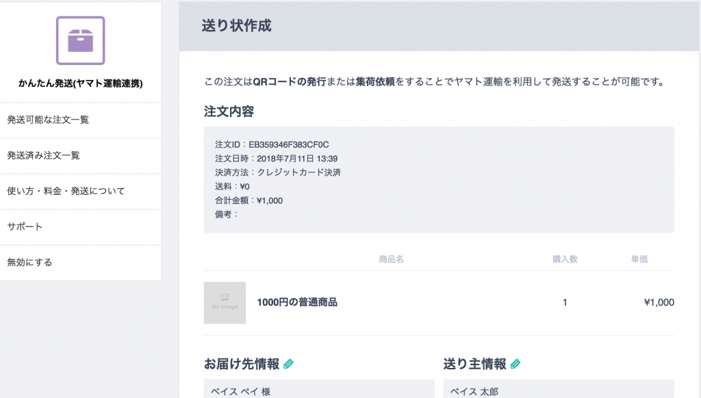
Task: Click the ベイス ペイ 様 recipient box
Action: pyautogui.click(x=319, y=389)
